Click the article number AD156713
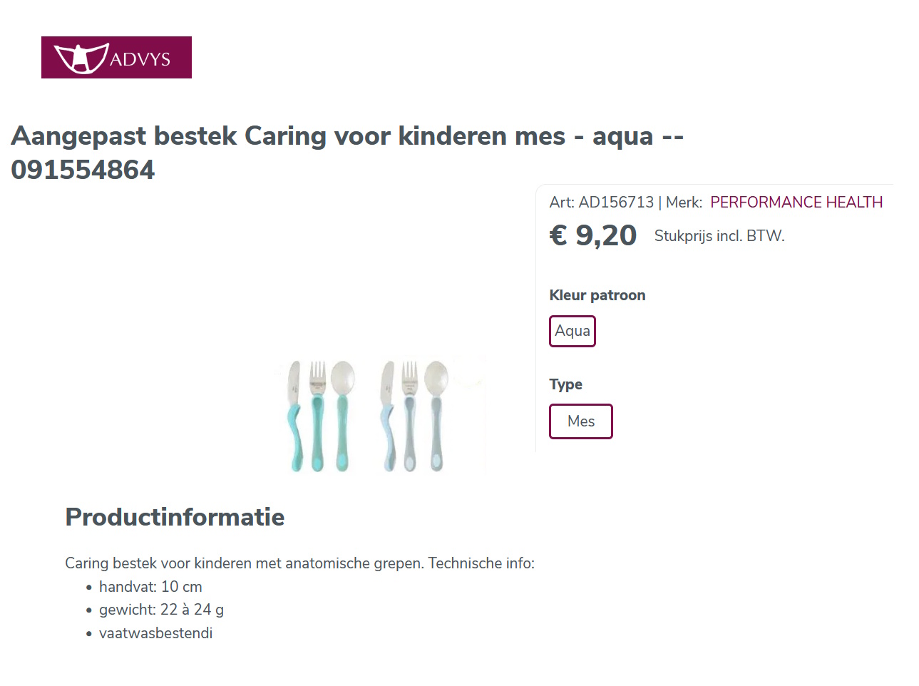 pos(616,203)
